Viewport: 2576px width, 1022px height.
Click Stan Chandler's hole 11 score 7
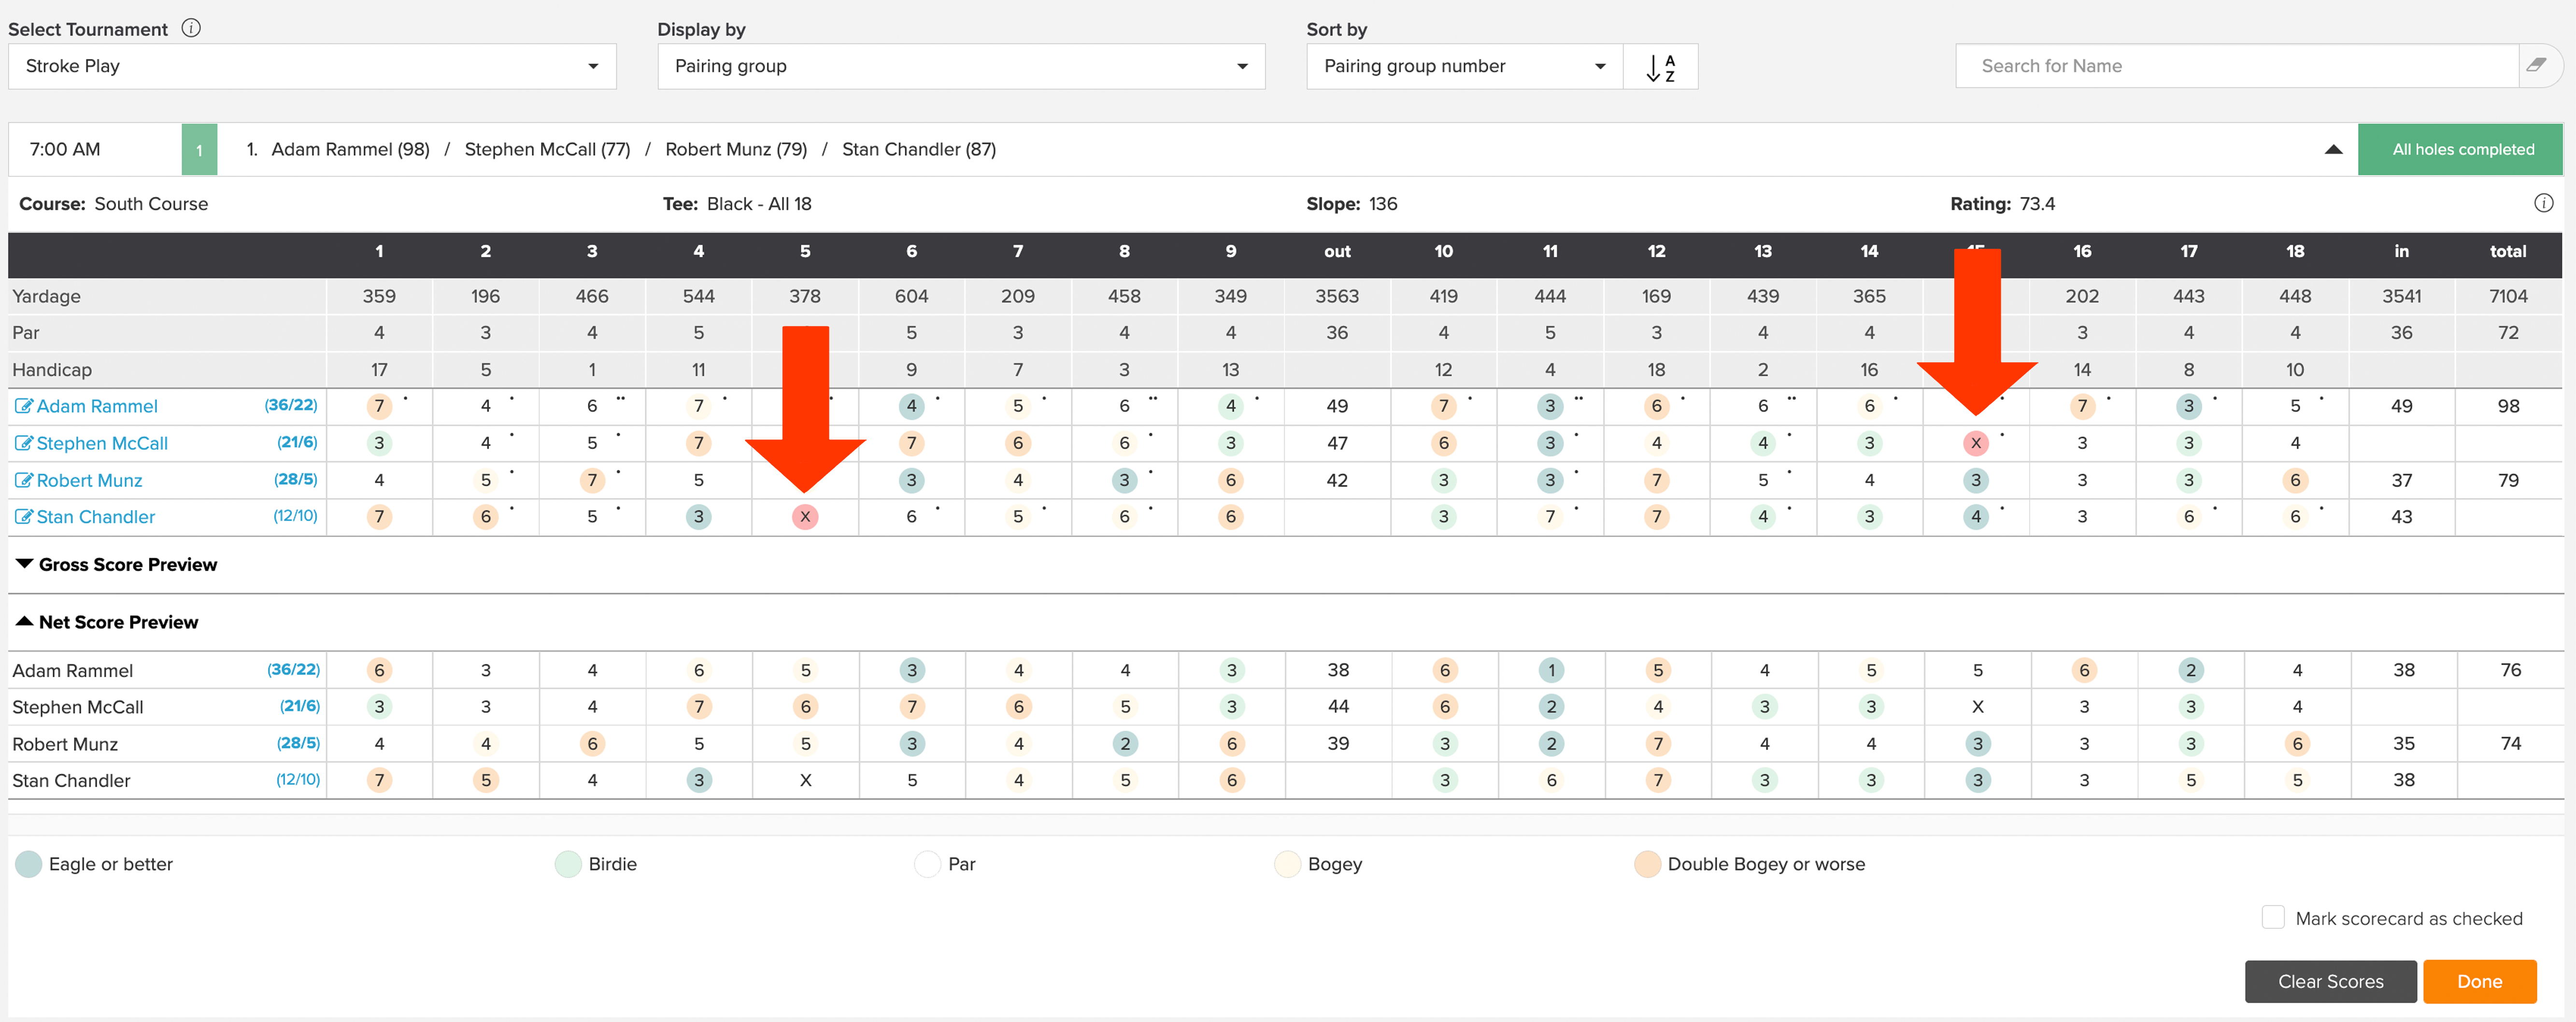pos(1550,517)
